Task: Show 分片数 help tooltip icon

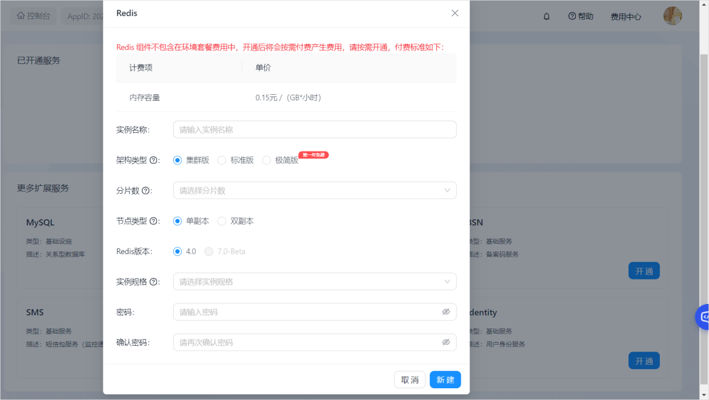Action: pyautogui.click(x=145, y=191)
